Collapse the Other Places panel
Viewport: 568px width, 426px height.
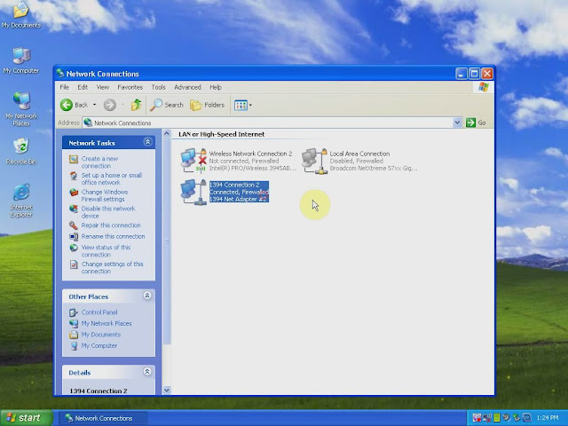pyautogui.click(x=147, y=296)
